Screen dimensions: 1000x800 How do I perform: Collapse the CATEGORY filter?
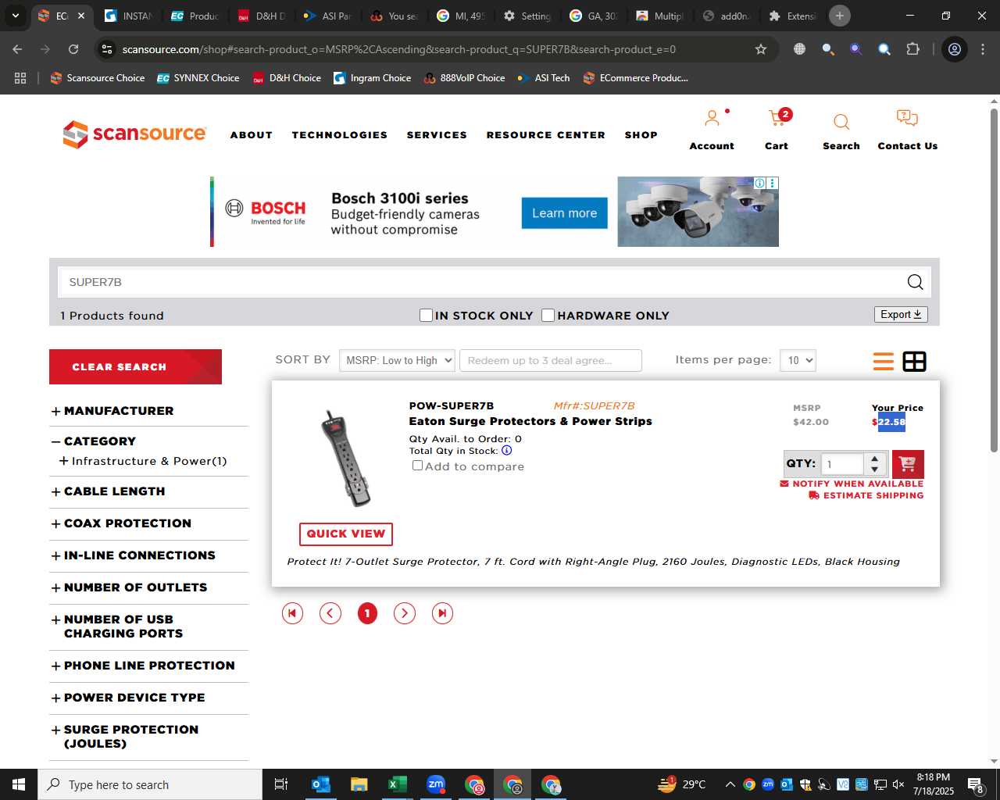[55, 442]
